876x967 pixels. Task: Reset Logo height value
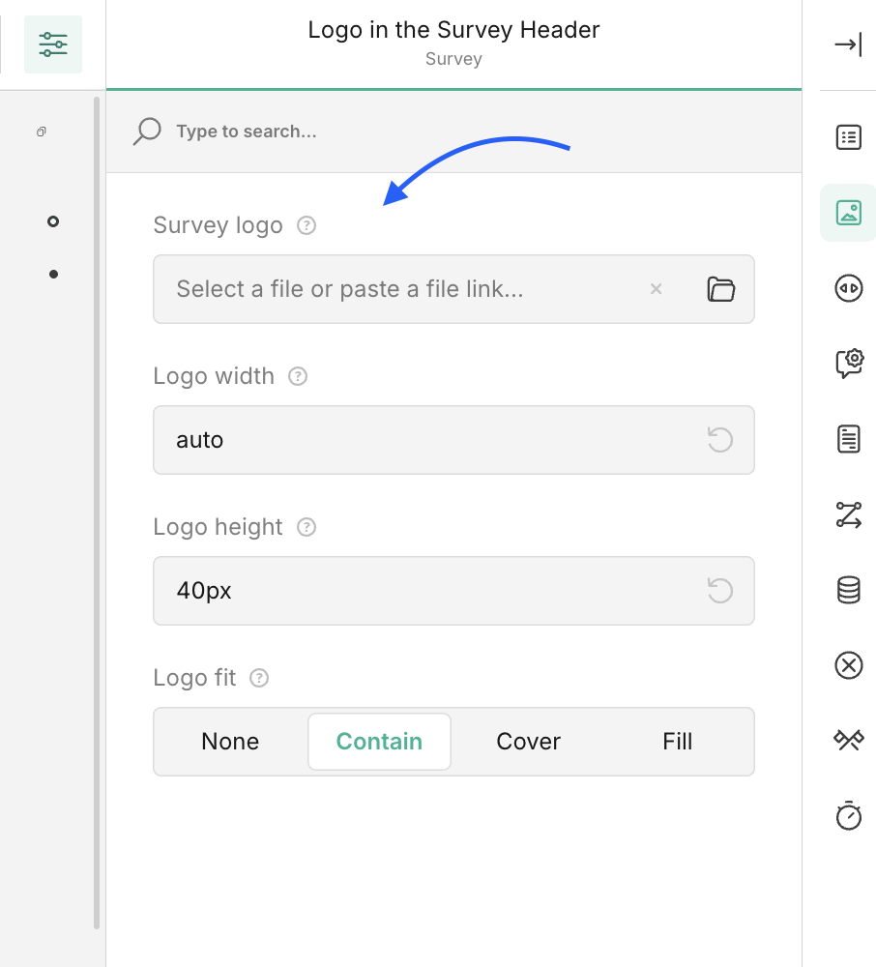click(x=720, y=591)
